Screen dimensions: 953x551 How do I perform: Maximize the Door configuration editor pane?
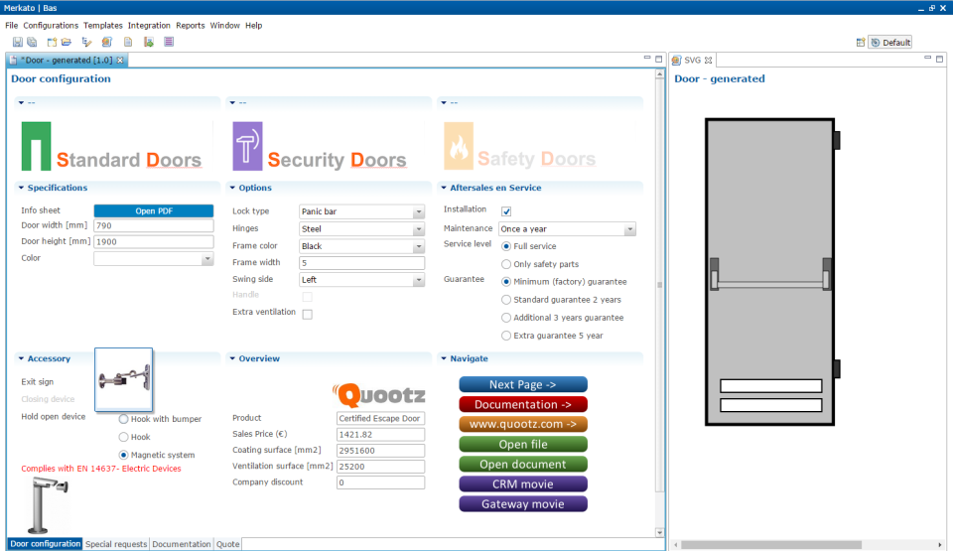pos(659,59)
